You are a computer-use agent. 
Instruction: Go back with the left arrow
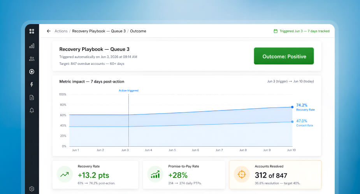click(48, 31)
